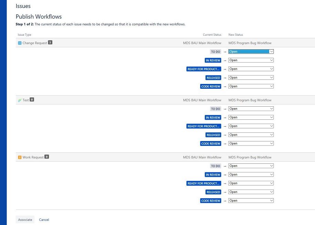Open Change Request CODE REVIEW status dropdown

click(251, 86)
